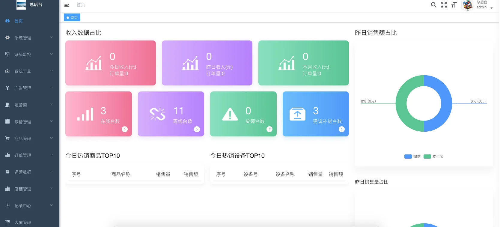Click the 故障台数 warning triangle icon
The height and width of the screenshot is (227, 500).
(x=230, y=114)
